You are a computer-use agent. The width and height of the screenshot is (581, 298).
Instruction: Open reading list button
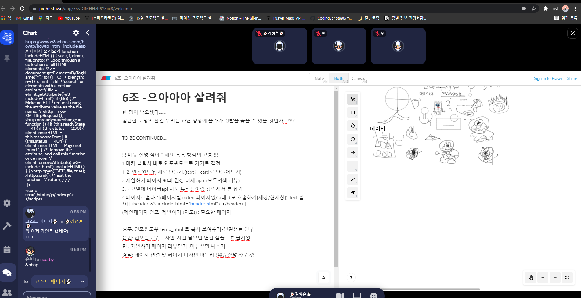(566, 18)
